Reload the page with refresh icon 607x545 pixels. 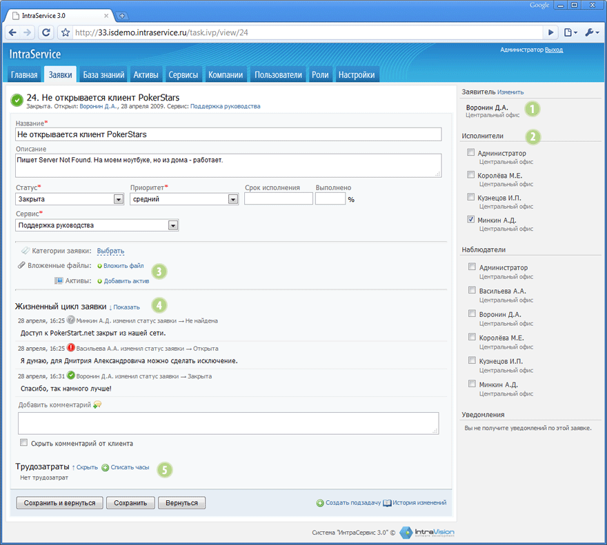(x=46, y=32)
